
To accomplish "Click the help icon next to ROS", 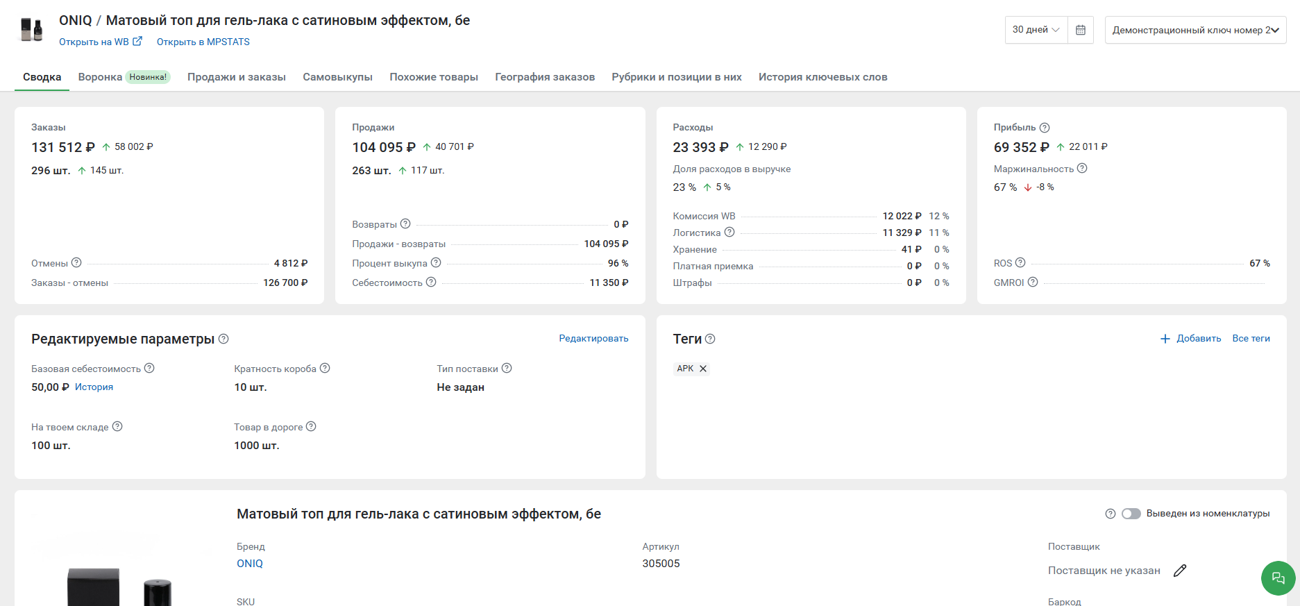I will (1020, 262).
